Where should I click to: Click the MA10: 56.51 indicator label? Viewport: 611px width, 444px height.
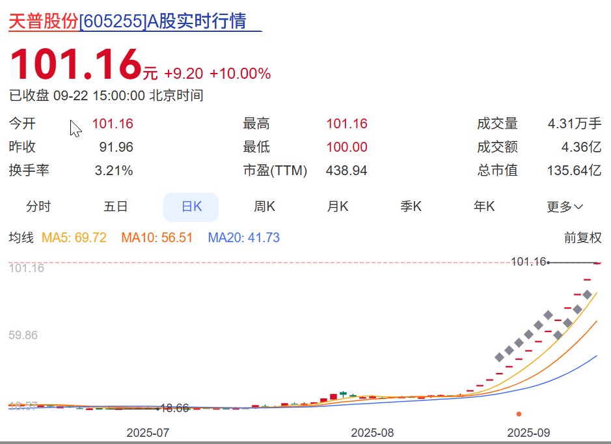coord(157,238)
